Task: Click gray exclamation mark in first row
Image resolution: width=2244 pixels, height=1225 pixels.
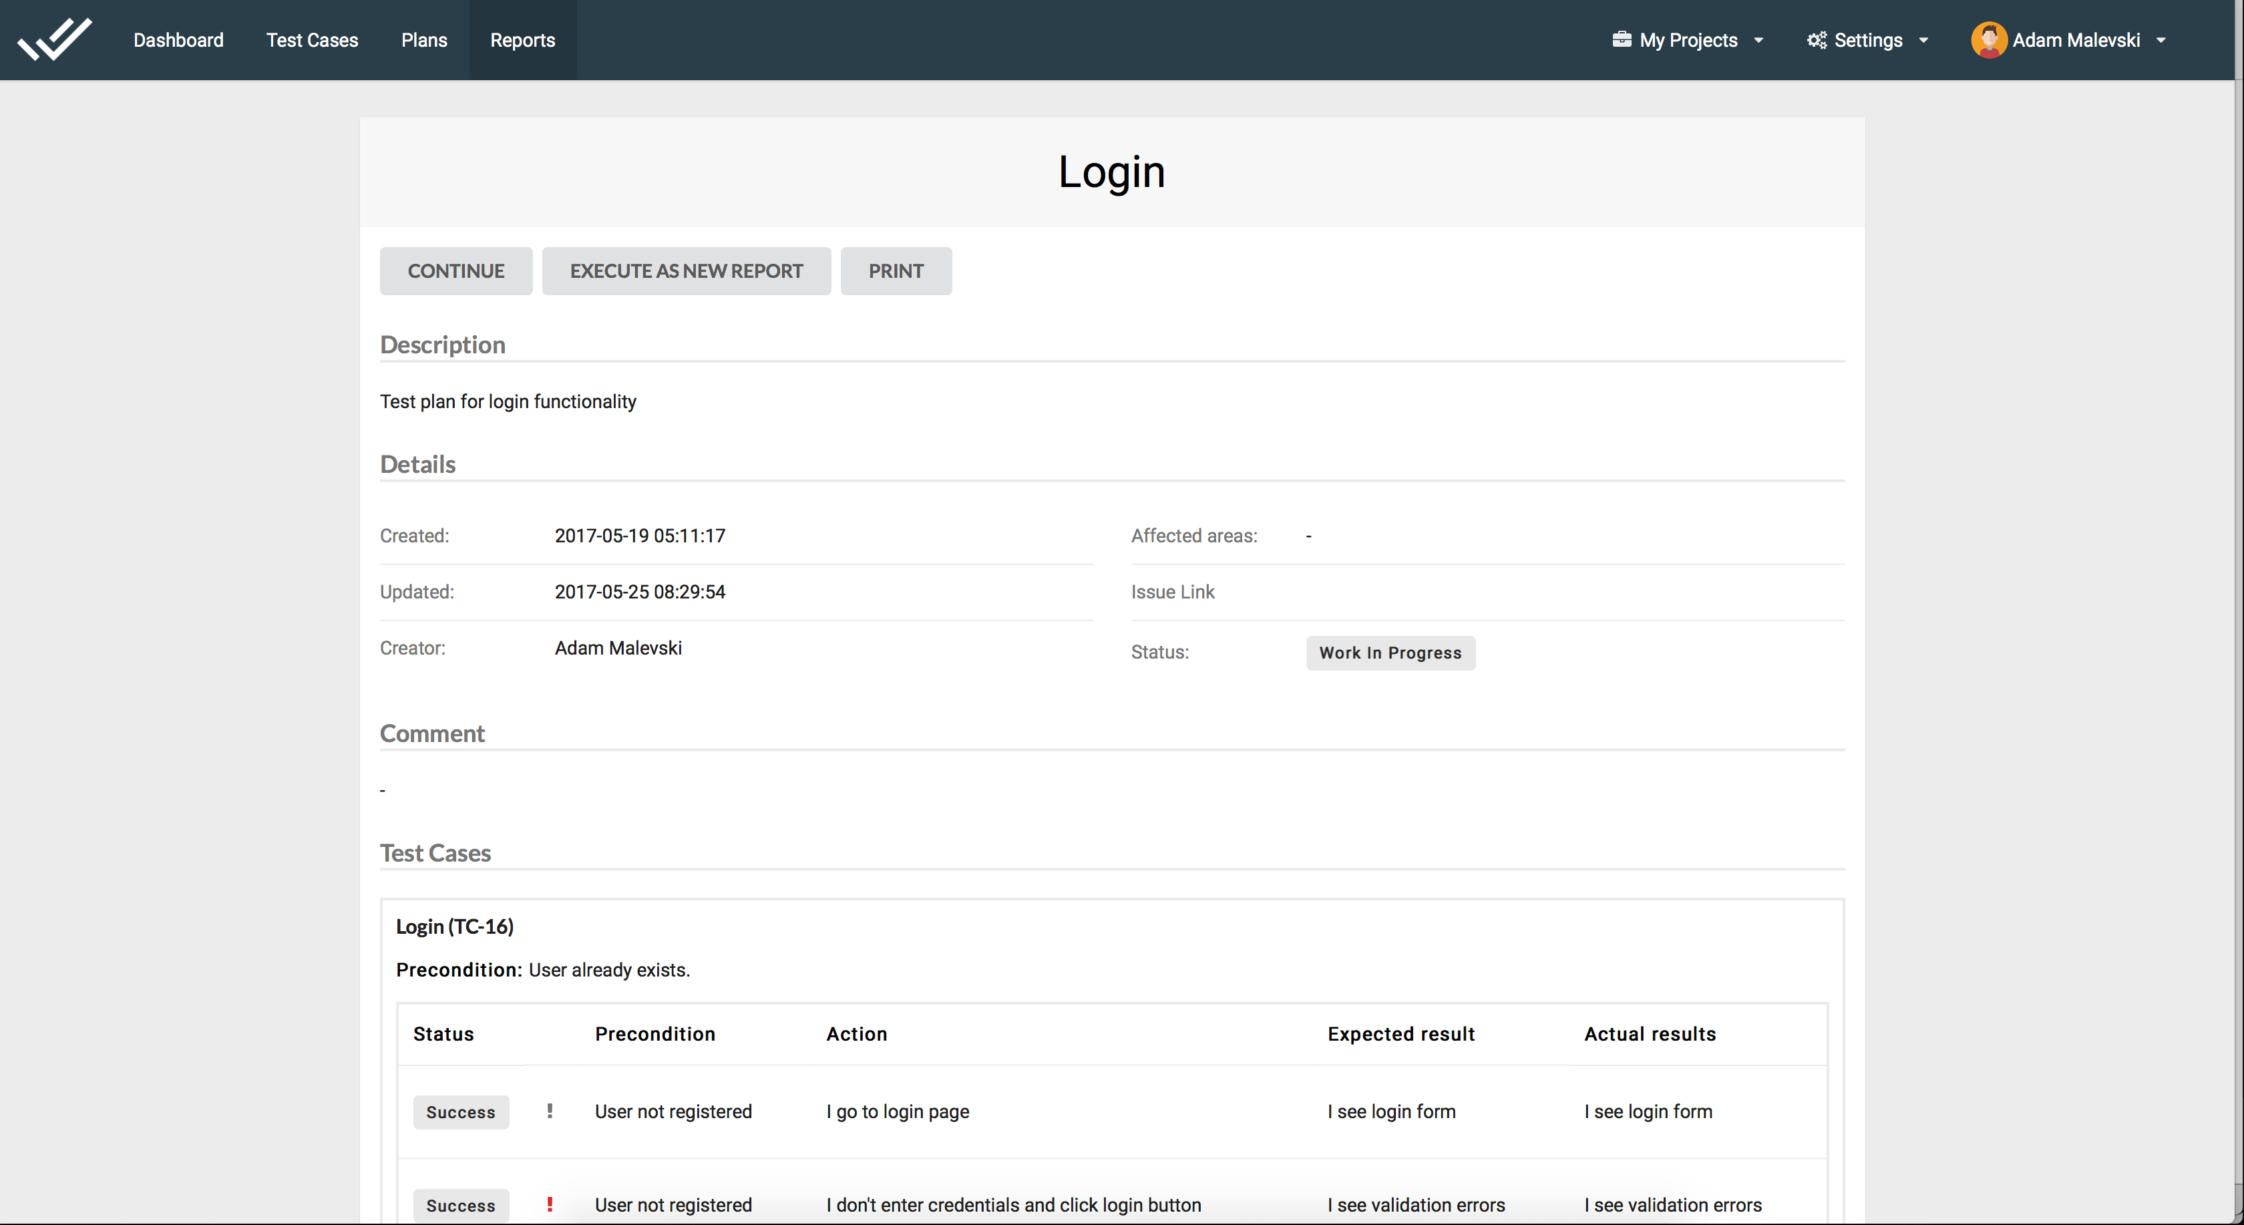Action: (550, 1111)
